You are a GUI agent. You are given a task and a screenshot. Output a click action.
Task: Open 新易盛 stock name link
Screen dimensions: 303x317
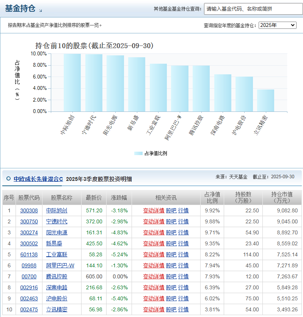54,243
